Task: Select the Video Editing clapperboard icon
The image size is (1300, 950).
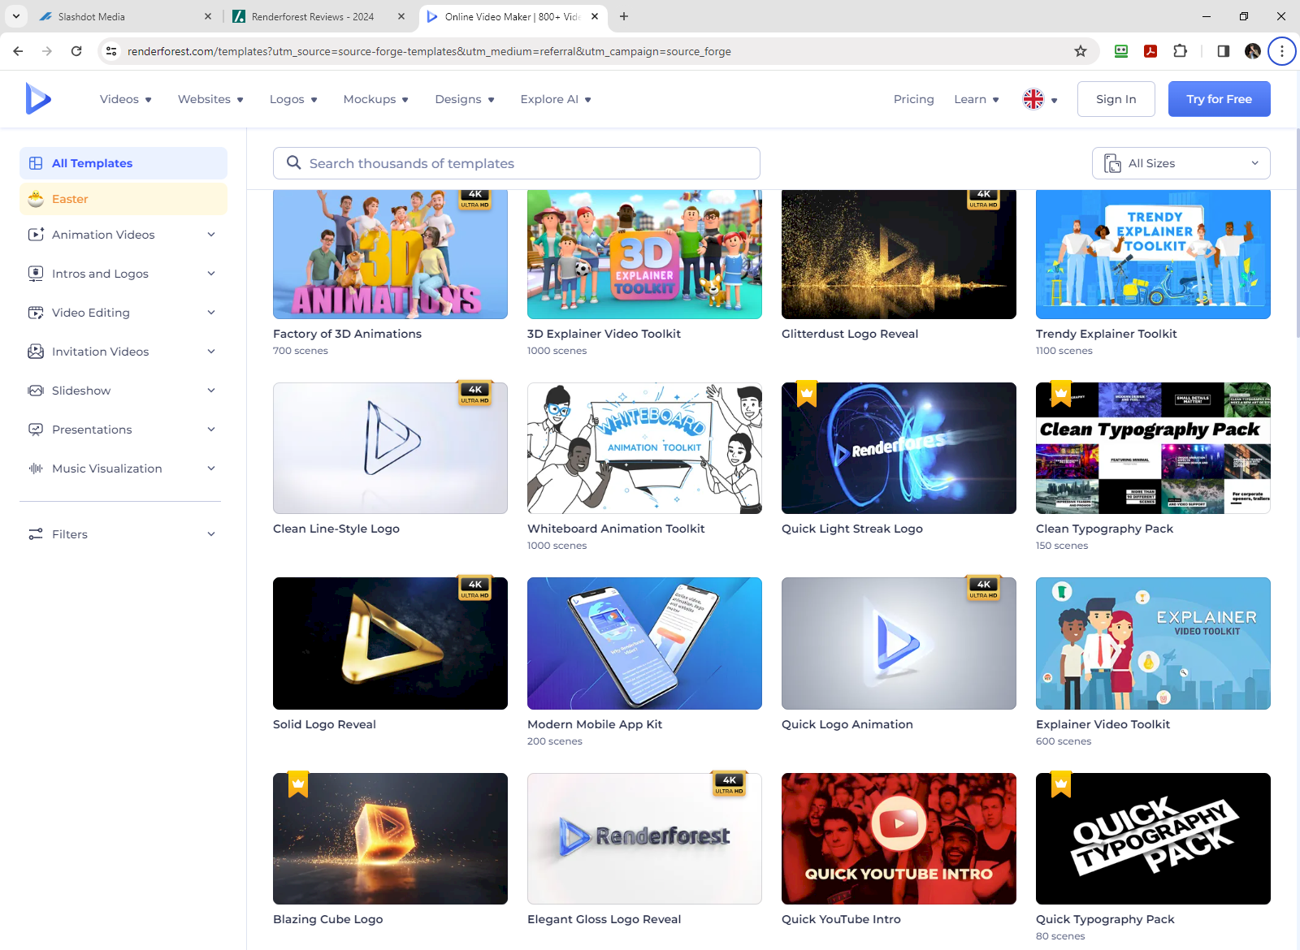Action: 36,312
